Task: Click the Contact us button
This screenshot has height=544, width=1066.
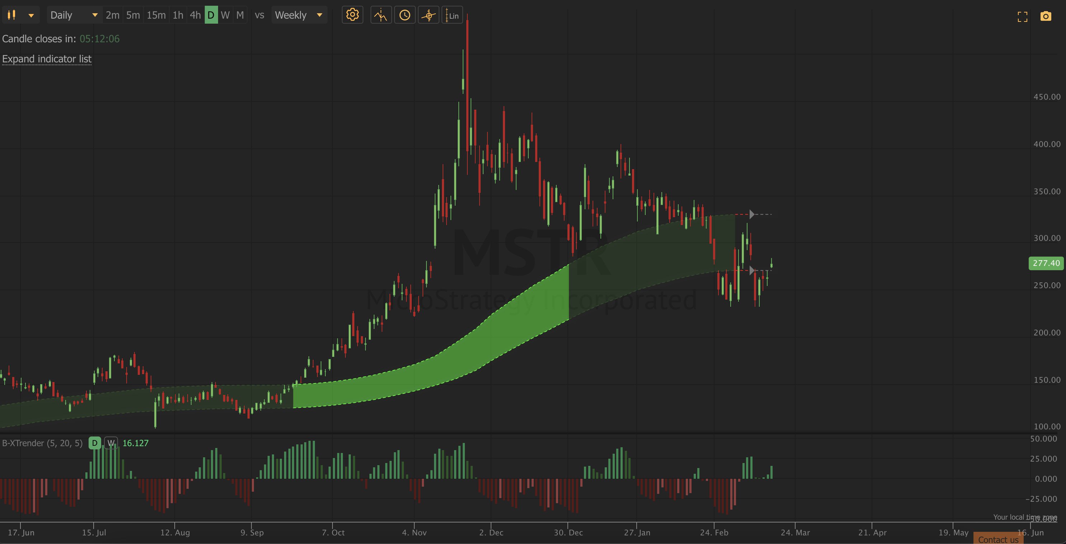Action: click(998, 539)
